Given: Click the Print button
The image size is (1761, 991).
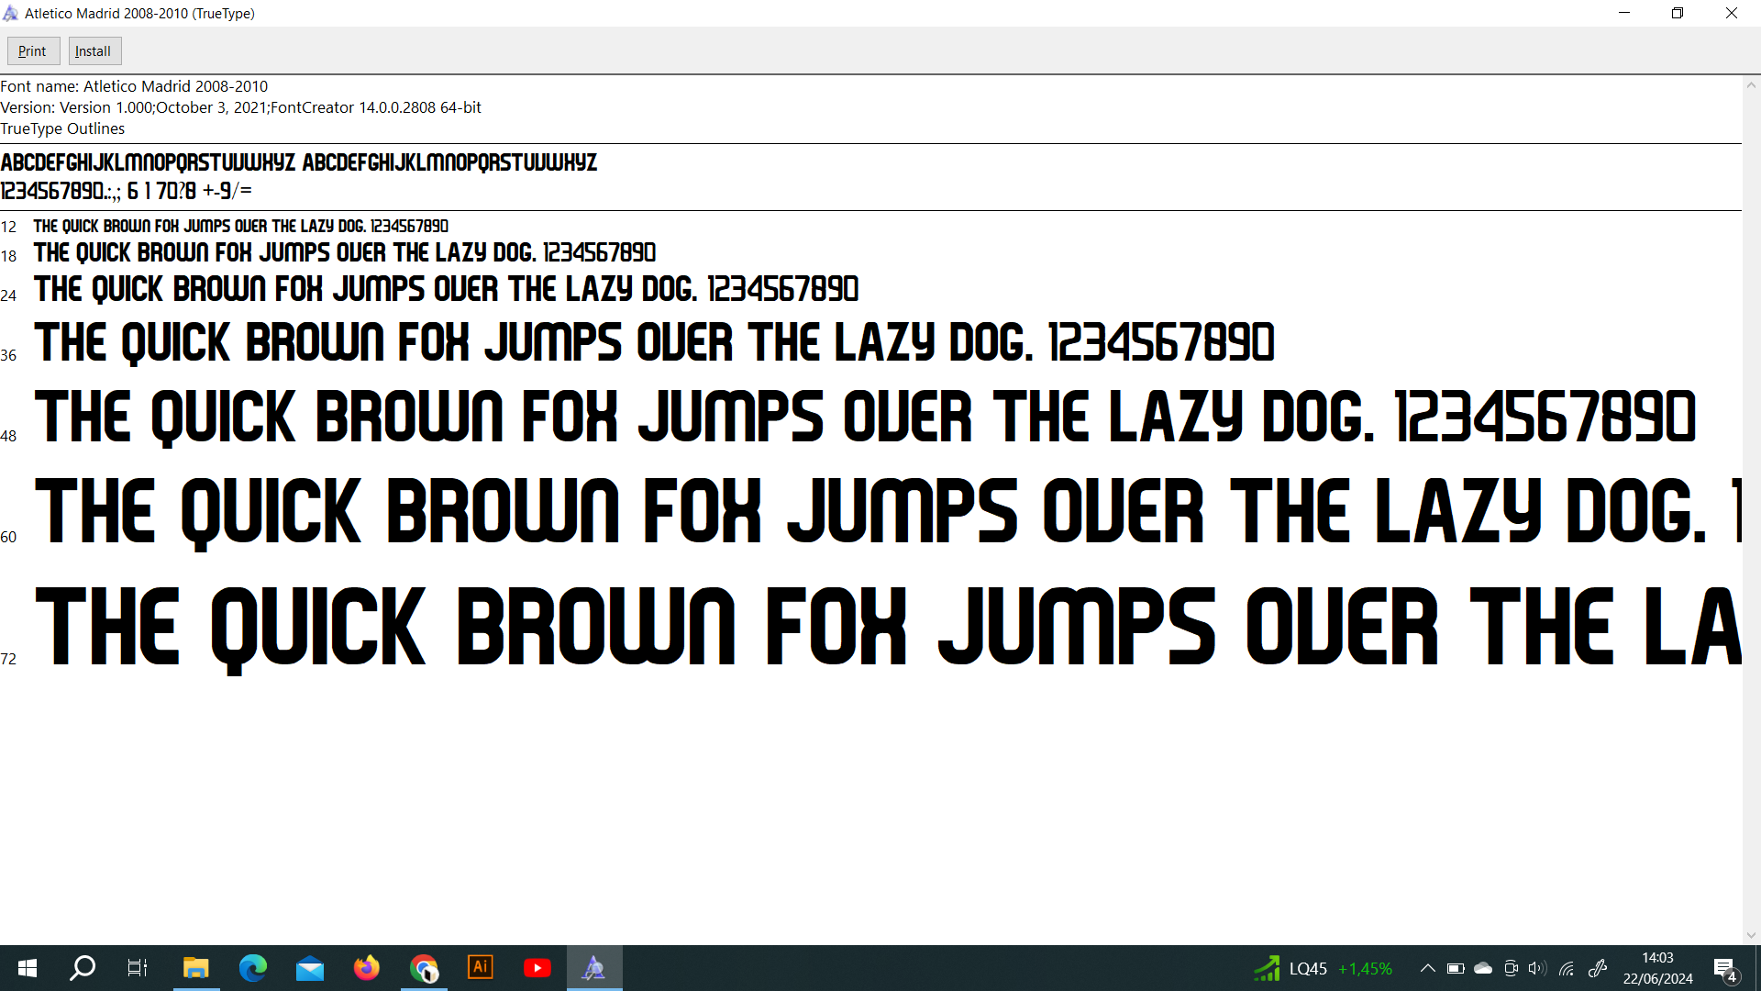Looking at the screenshot, I should (33, 51).
